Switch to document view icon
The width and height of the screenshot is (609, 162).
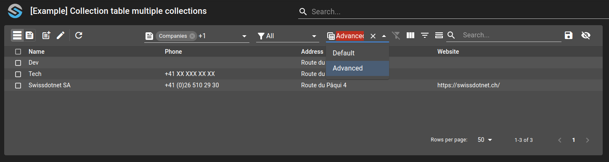(x=29, y=35)
